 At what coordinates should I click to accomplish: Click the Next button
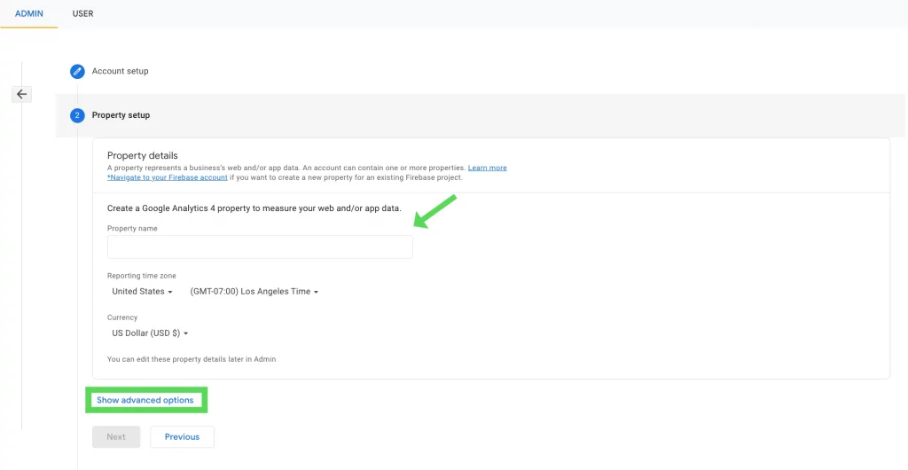click(116, 437)
